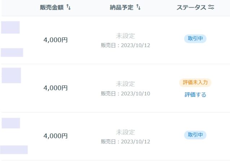Click 販売日：2023/10/12 in the last row
Image resolution: width=230 pixels, height=162 pixels.
point(125,142)
